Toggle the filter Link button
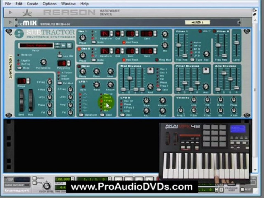Screen dimensions: 264x198 click(200, 31)
